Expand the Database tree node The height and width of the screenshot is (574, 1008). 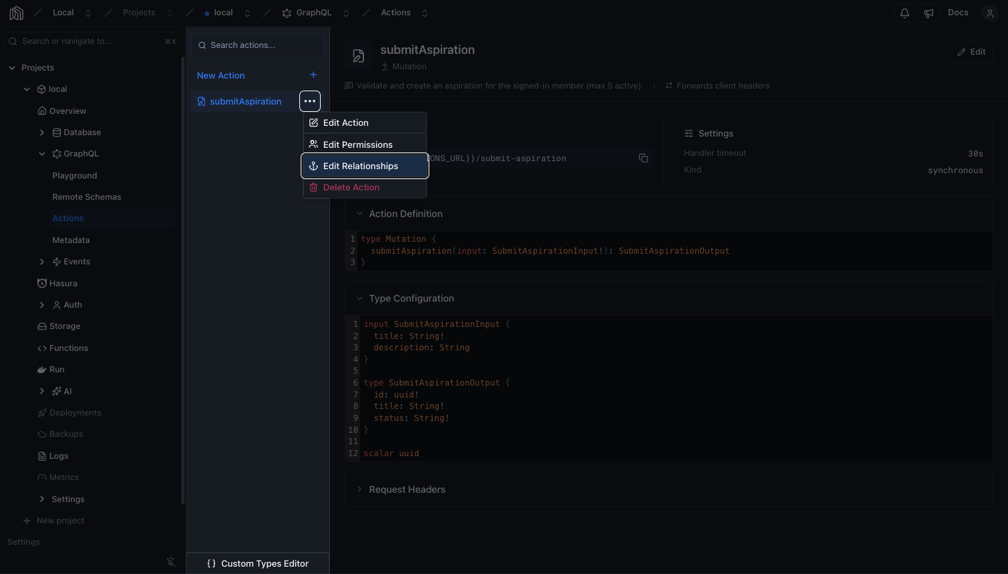[x=42, y=133]
